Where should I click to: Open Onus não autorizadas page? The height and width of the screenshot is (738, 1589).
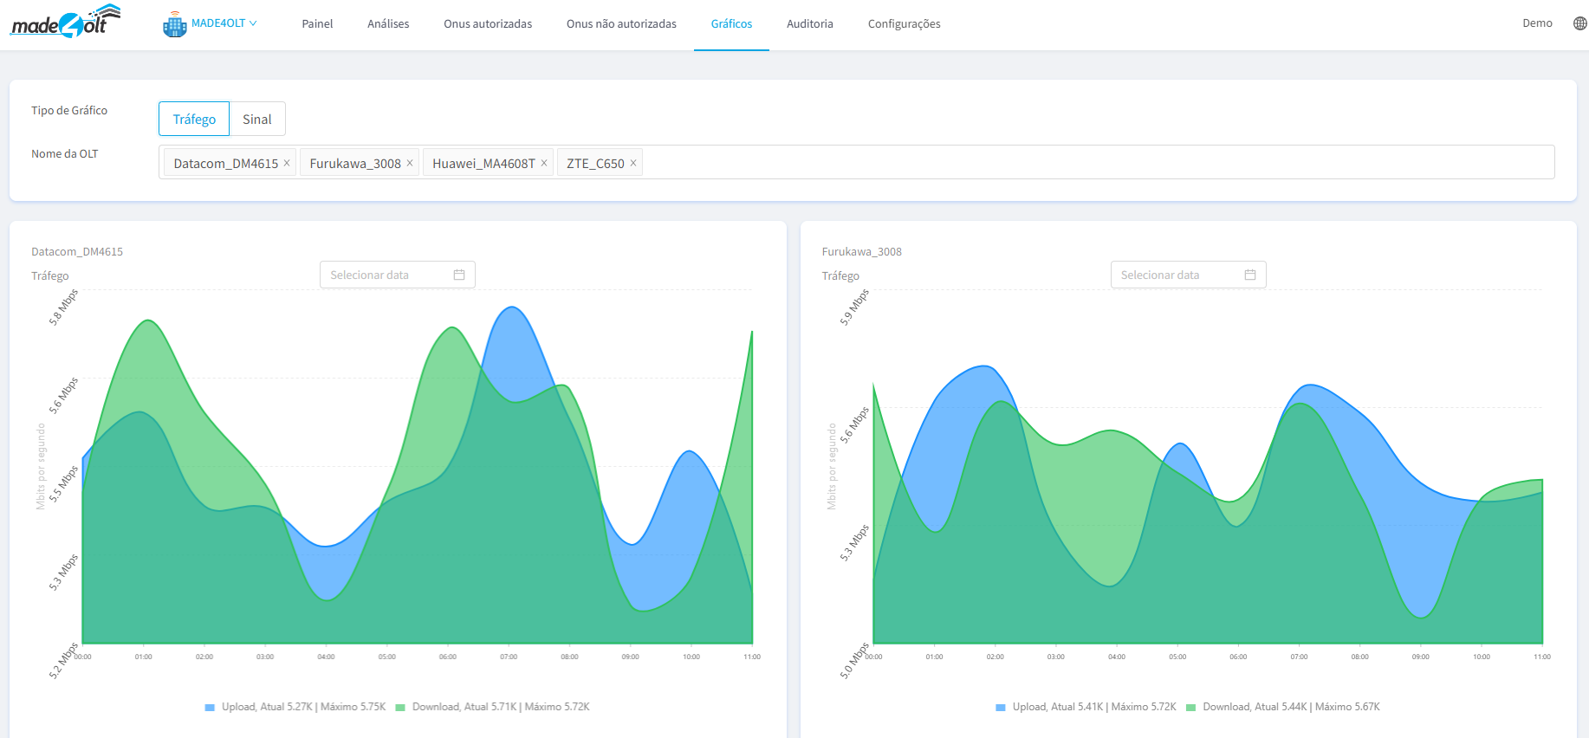621,24
